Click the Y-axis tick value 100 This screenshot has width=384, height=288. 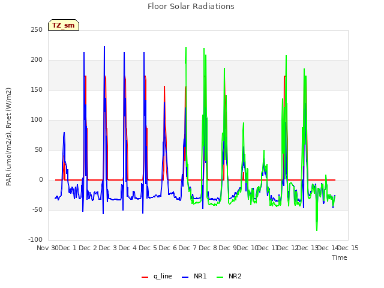(37, 120)
